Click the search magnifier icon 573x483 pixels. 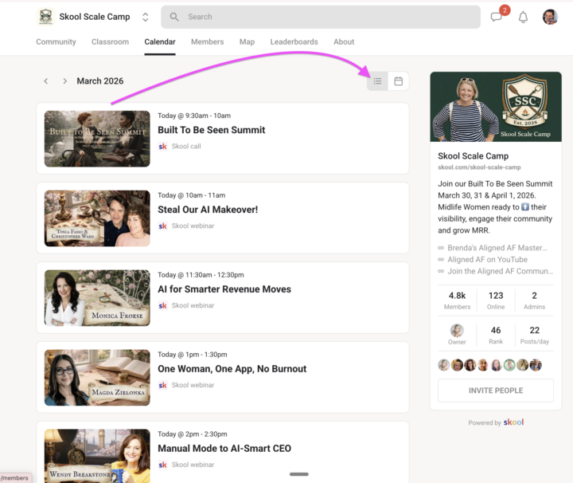point(174,17)
